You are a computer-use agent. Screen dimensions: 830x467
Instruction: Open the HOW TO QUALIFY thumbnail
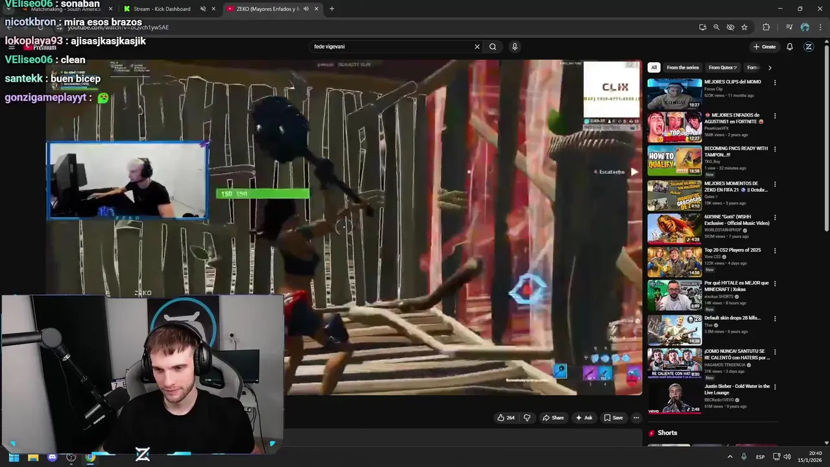pos(674,160)
